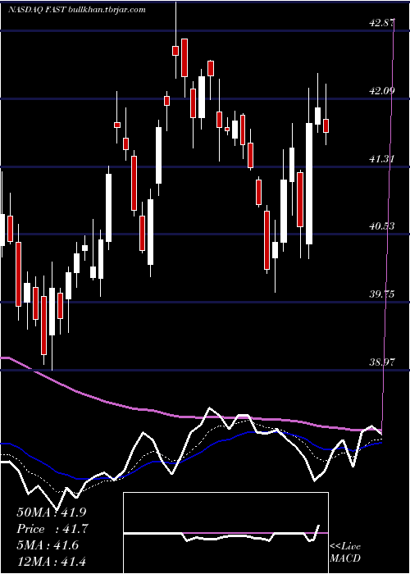
Task: Click the 42.87 price axis label
Action: 382,23
